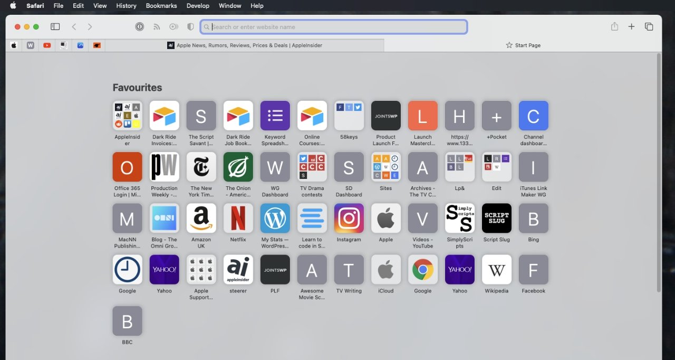Click the search or enter website field

tap(334, 27)
